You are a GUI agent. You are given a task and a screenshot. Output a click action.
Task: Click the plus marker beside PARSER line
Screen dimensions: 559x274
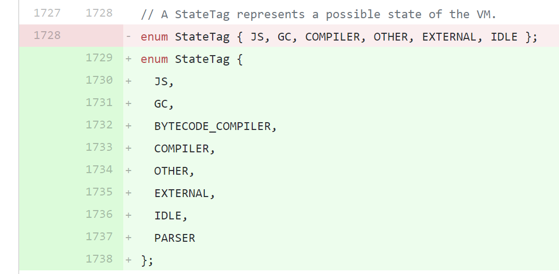128,238
